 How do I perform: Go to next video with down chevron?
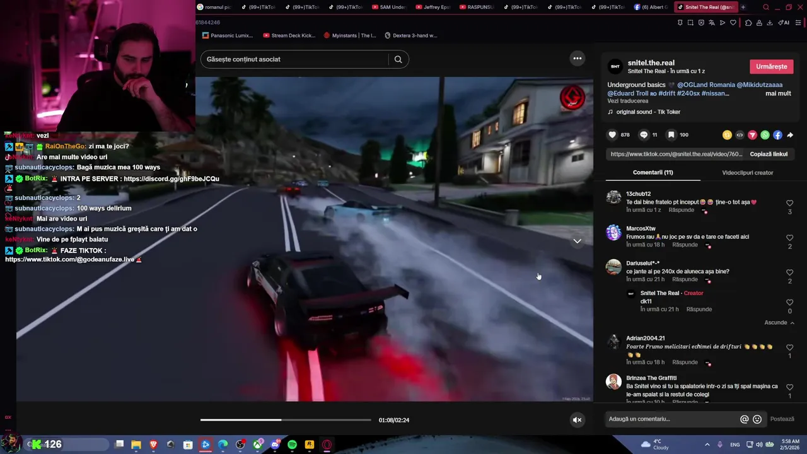pyautogui.click(x=577, y=241)
